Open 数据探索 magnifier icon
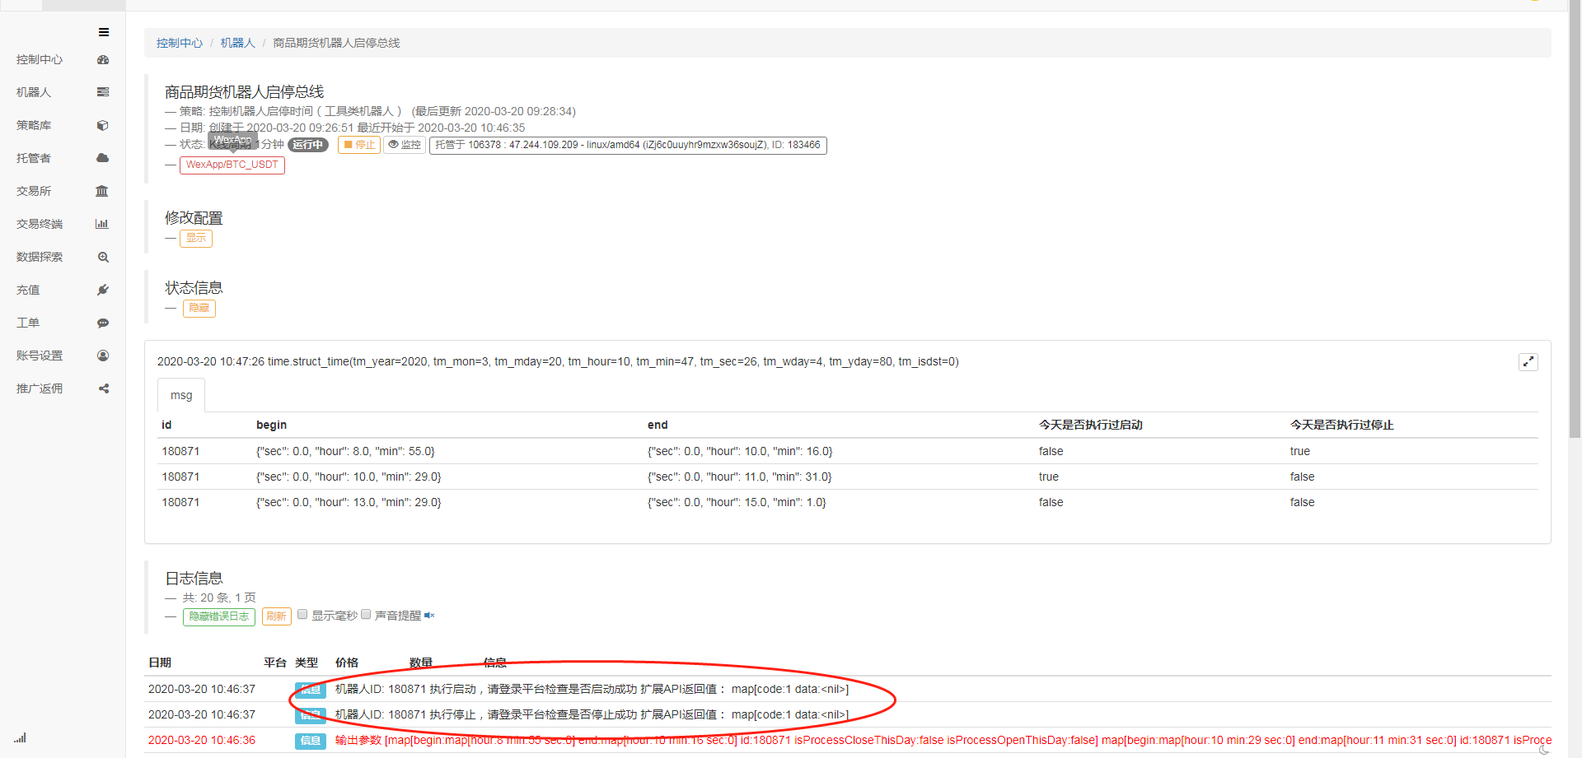Screen dimensions: 1582x758 point(103,257)
